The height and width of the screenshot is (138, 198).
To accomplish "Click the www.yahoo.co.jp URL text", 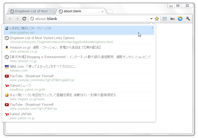I will pos(22,118).
